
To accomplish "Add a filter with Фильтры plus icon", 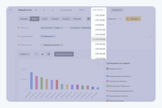I will [x=19, y=28].
